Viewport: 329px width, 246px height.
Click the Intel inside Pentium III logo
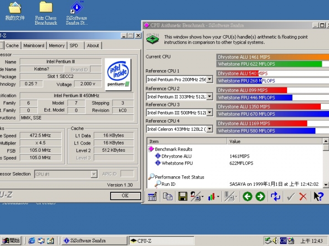tap(118, 74)
